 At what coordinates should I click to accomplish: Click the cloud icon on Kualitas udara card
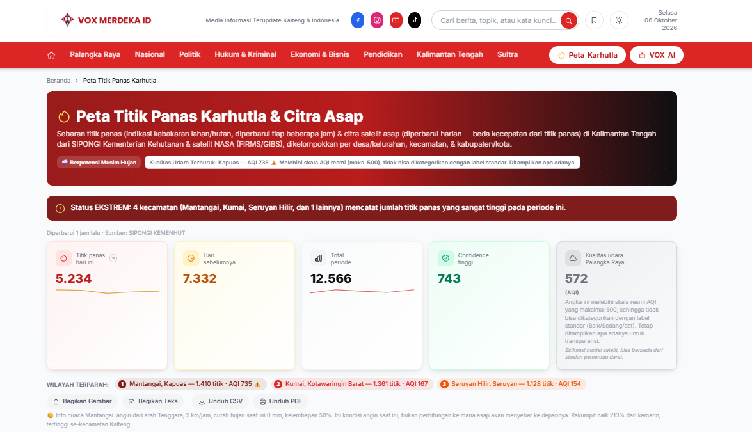(x=573, y=259)
